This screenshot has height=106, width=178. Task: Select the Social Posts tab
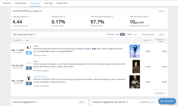click(35, 3)
